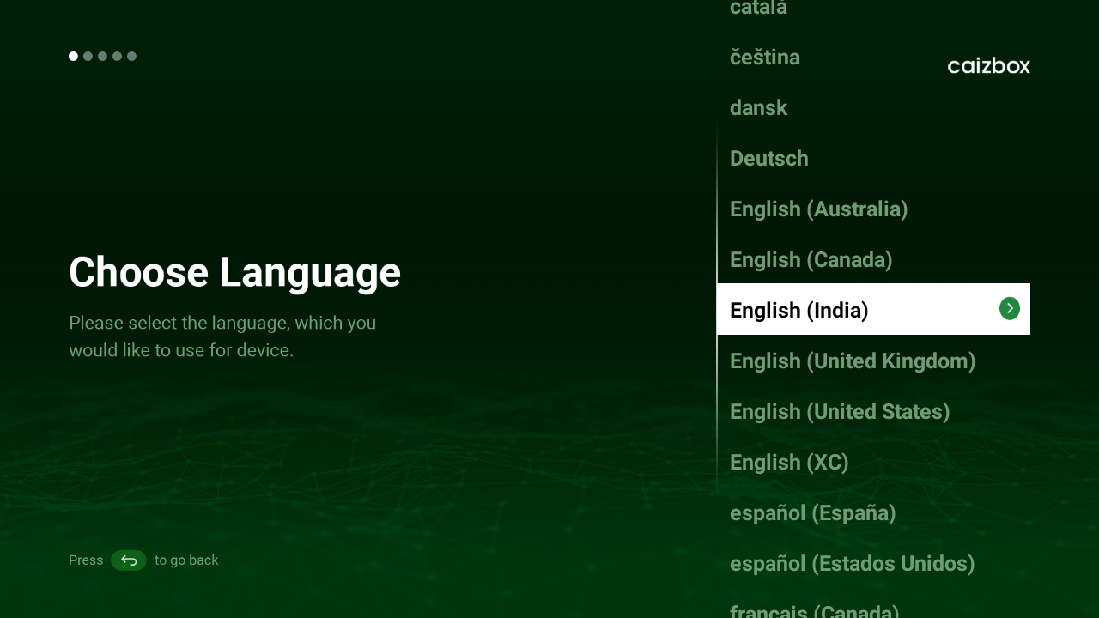The width and height of the screenshot is (1099, 618).
Task: Select English (XC) language
Action: coord(789,462)
